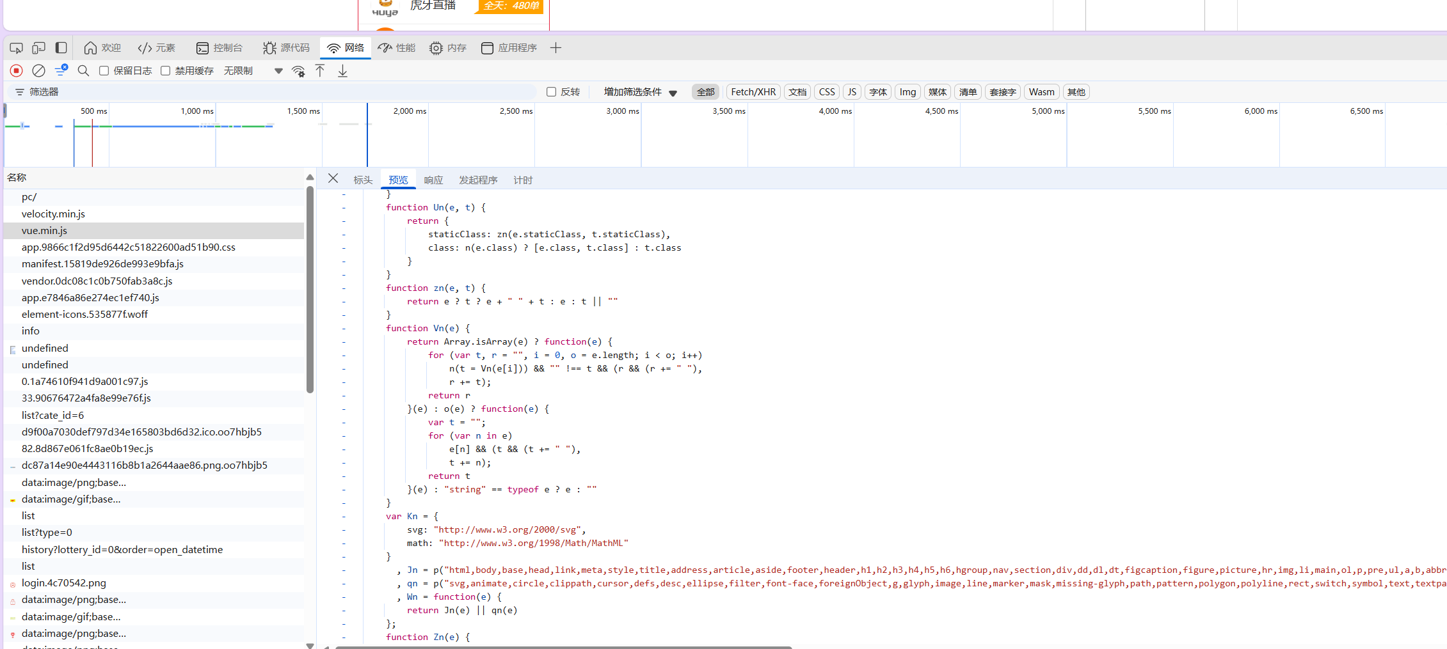Select the info request
This screenshot has height=649, width=1447.
pos(154,331)
